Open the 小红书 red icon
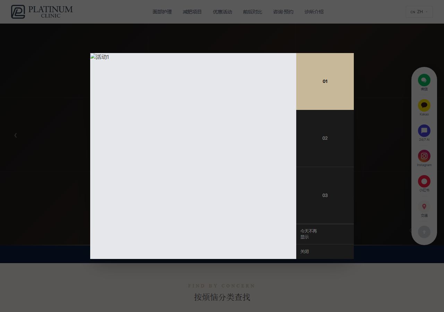This screenshot has width=444, height=312. pyautogui.click(x=424, y=181)
